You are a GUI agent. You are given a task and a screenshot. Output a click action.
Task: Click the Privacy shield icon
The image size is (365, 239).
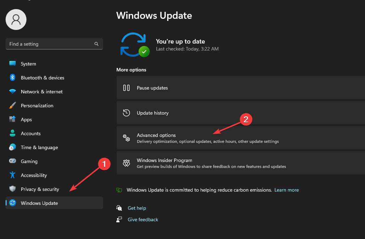pyautogui.click(x=13, y=189)
